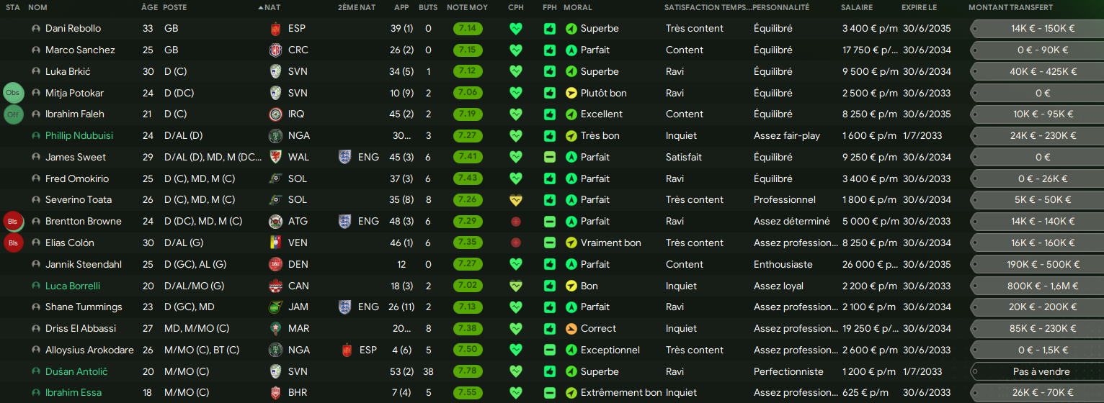Sort players by the ÂGE column
This screenshot has width=1104, height=403.
pyautogui.click(x=149, y=7)
